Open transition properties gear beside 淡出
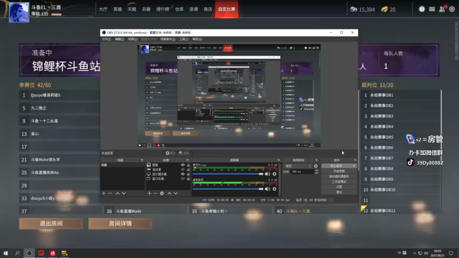This screenshot has height=258, width=459. click(x=316, y=166)
